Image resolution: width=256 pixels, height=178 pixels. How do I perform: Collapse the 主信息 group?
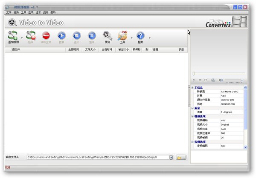(x=192, y=88)
